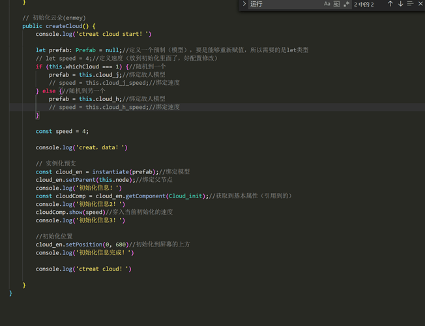
Task: Toggle Match Whole Word in find widget
Action: point(336,4)
